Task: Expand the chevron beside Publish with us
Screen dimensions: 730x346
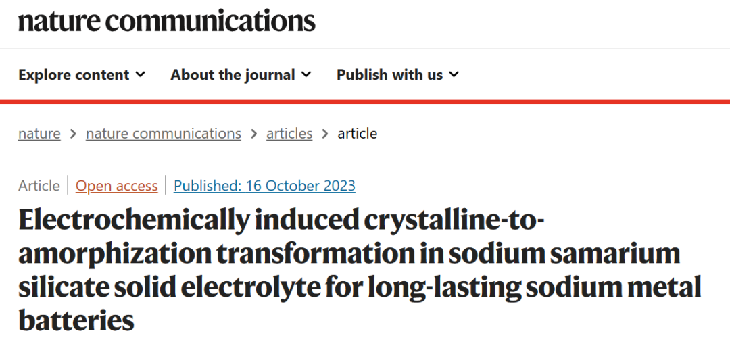Action: tap(454, 74)
